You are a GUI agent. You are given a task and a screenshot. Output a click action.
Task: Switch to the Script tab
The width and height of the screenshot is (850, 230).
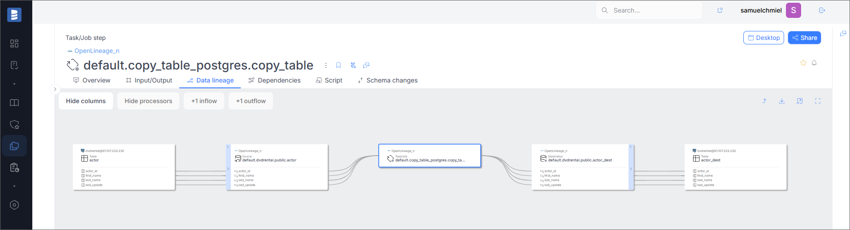coord(329,80)
